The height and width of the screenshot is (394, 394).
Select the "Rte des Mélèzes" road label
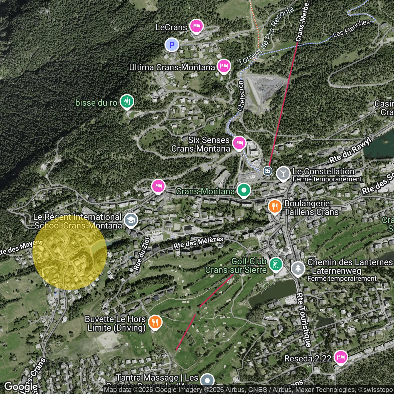click(x=198, y=242)
